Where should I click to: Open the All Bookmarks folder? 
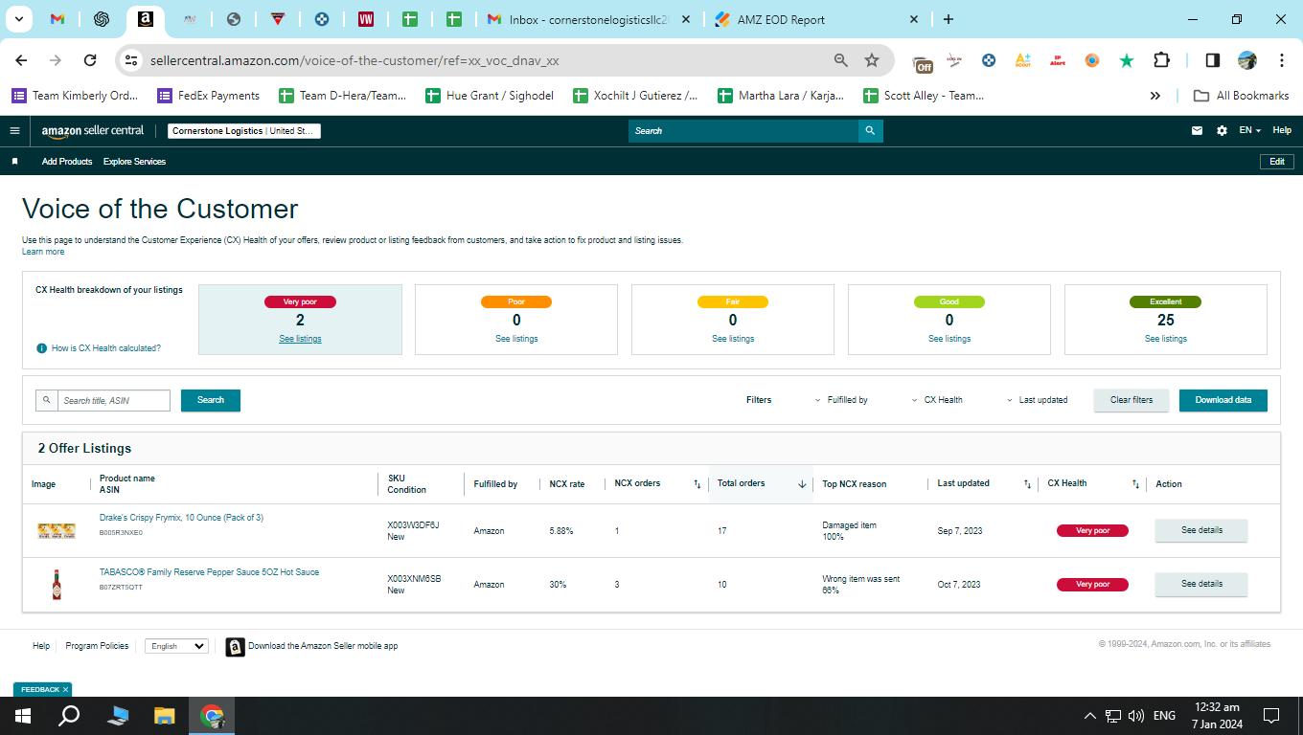pyautogui.click(x=1241, y=96)
